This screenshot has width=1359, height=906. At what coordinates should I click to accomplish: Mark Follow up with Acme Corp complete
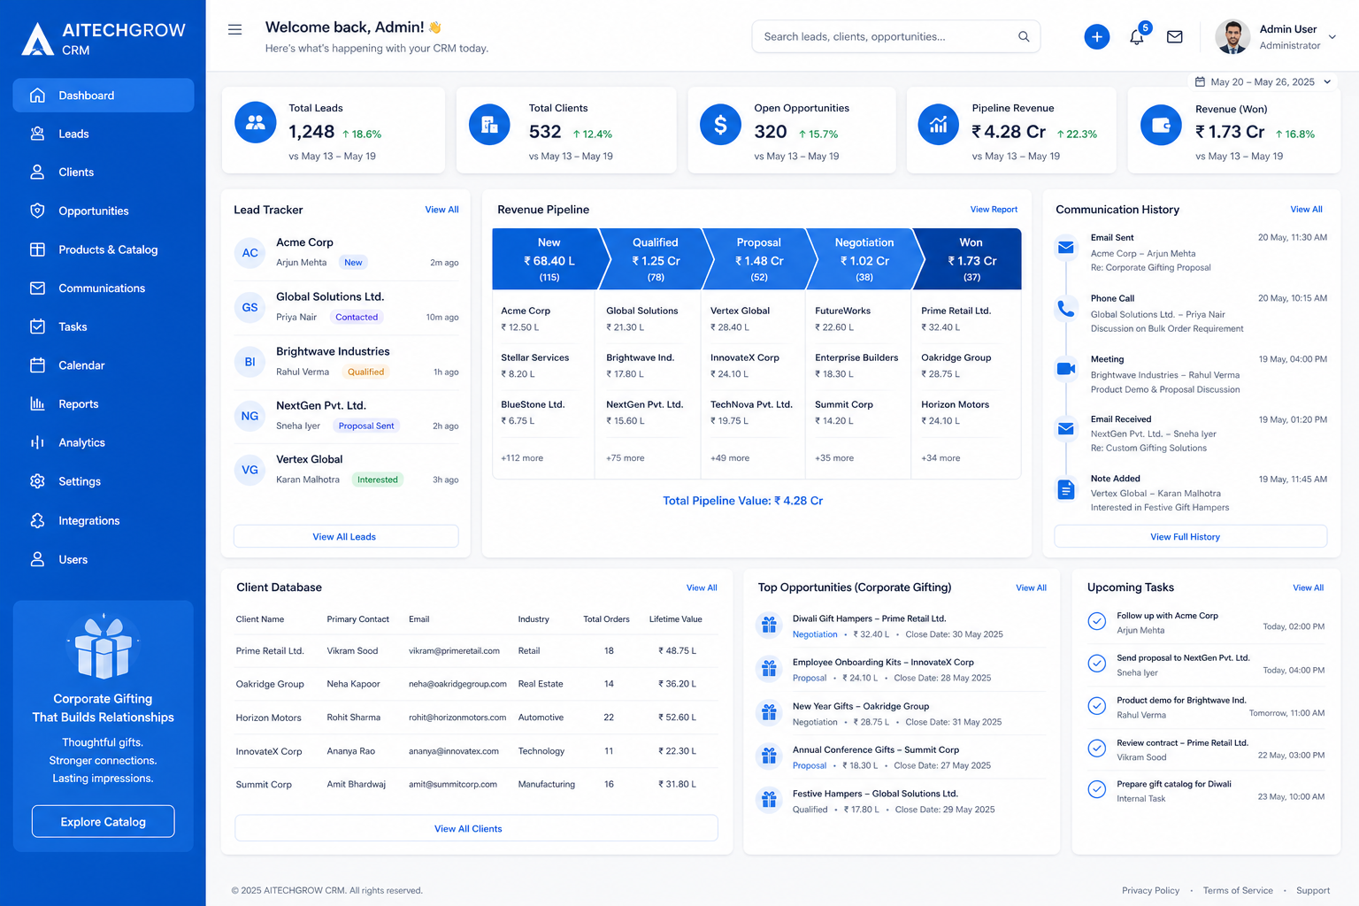point(1096,621)
